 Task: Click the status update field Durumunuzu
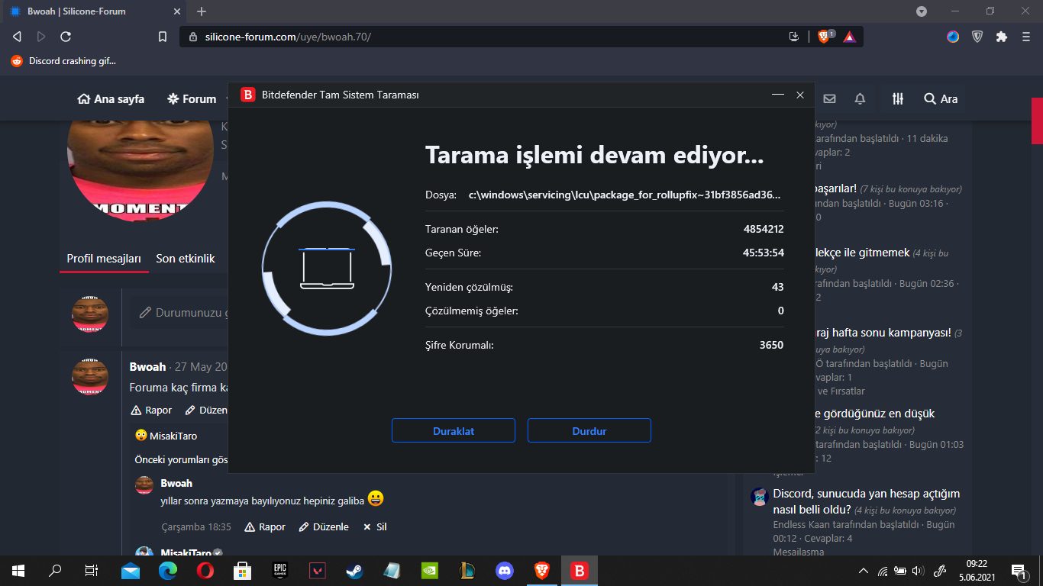click(x=183, y=313)
